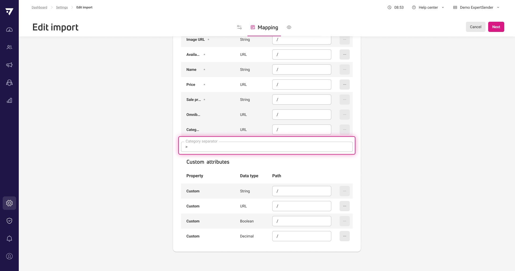The width and height of the screenshot is (515, 271).
Task: Click the ExpertSender logo icon
Action: pyautogui.click(x=9, y=12)
